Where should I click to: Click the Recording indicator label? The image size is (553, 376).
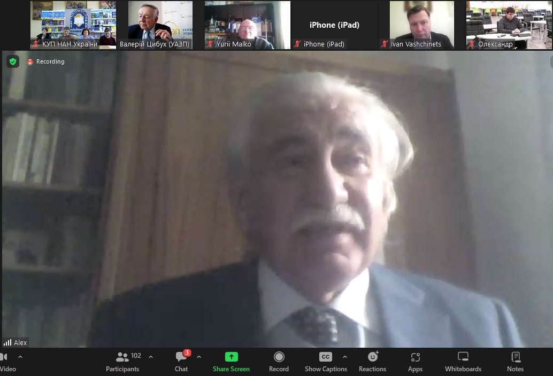[x=50, y=61]
